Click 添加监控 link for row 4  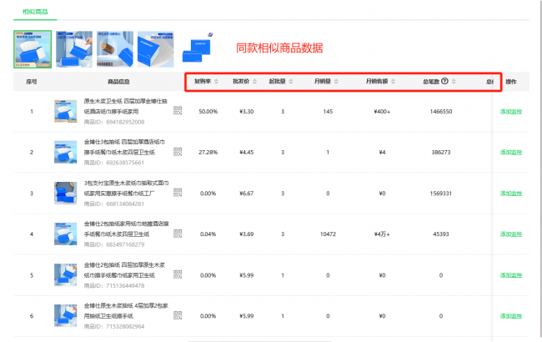click(511, 234)
